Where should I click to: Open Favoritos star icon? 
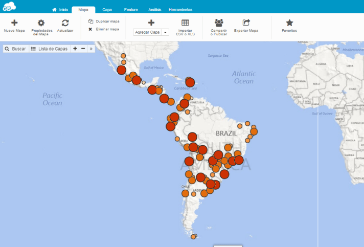coord(289,23)
